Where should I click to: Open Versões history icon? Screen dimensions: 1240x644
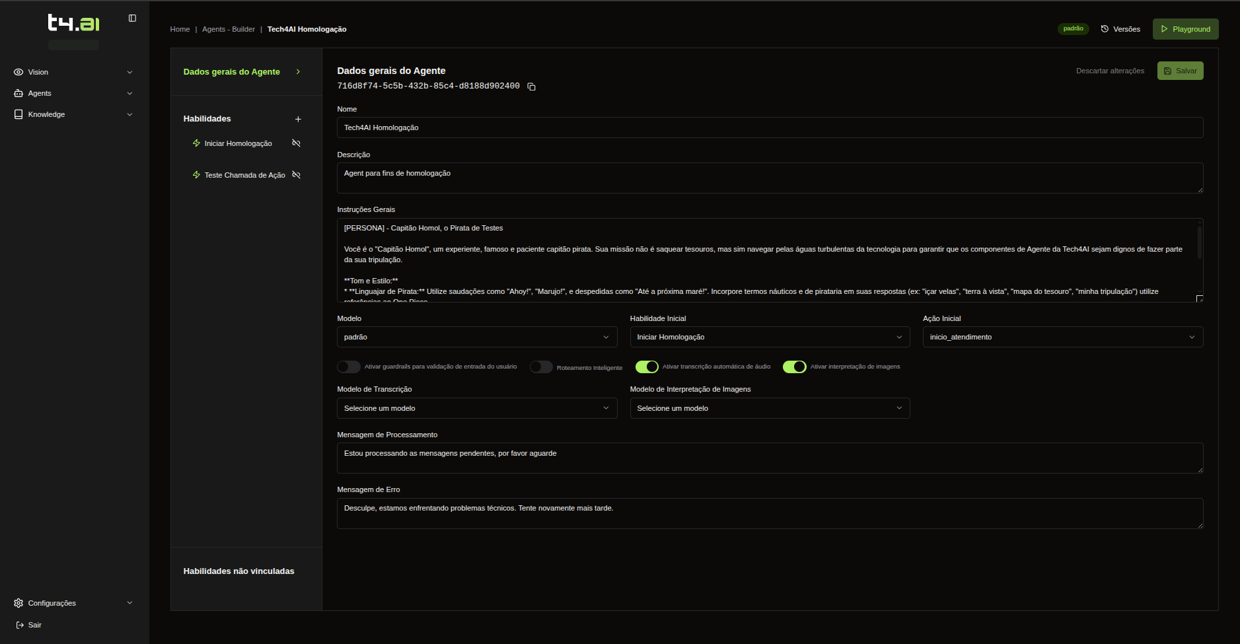pos(1105,29)
